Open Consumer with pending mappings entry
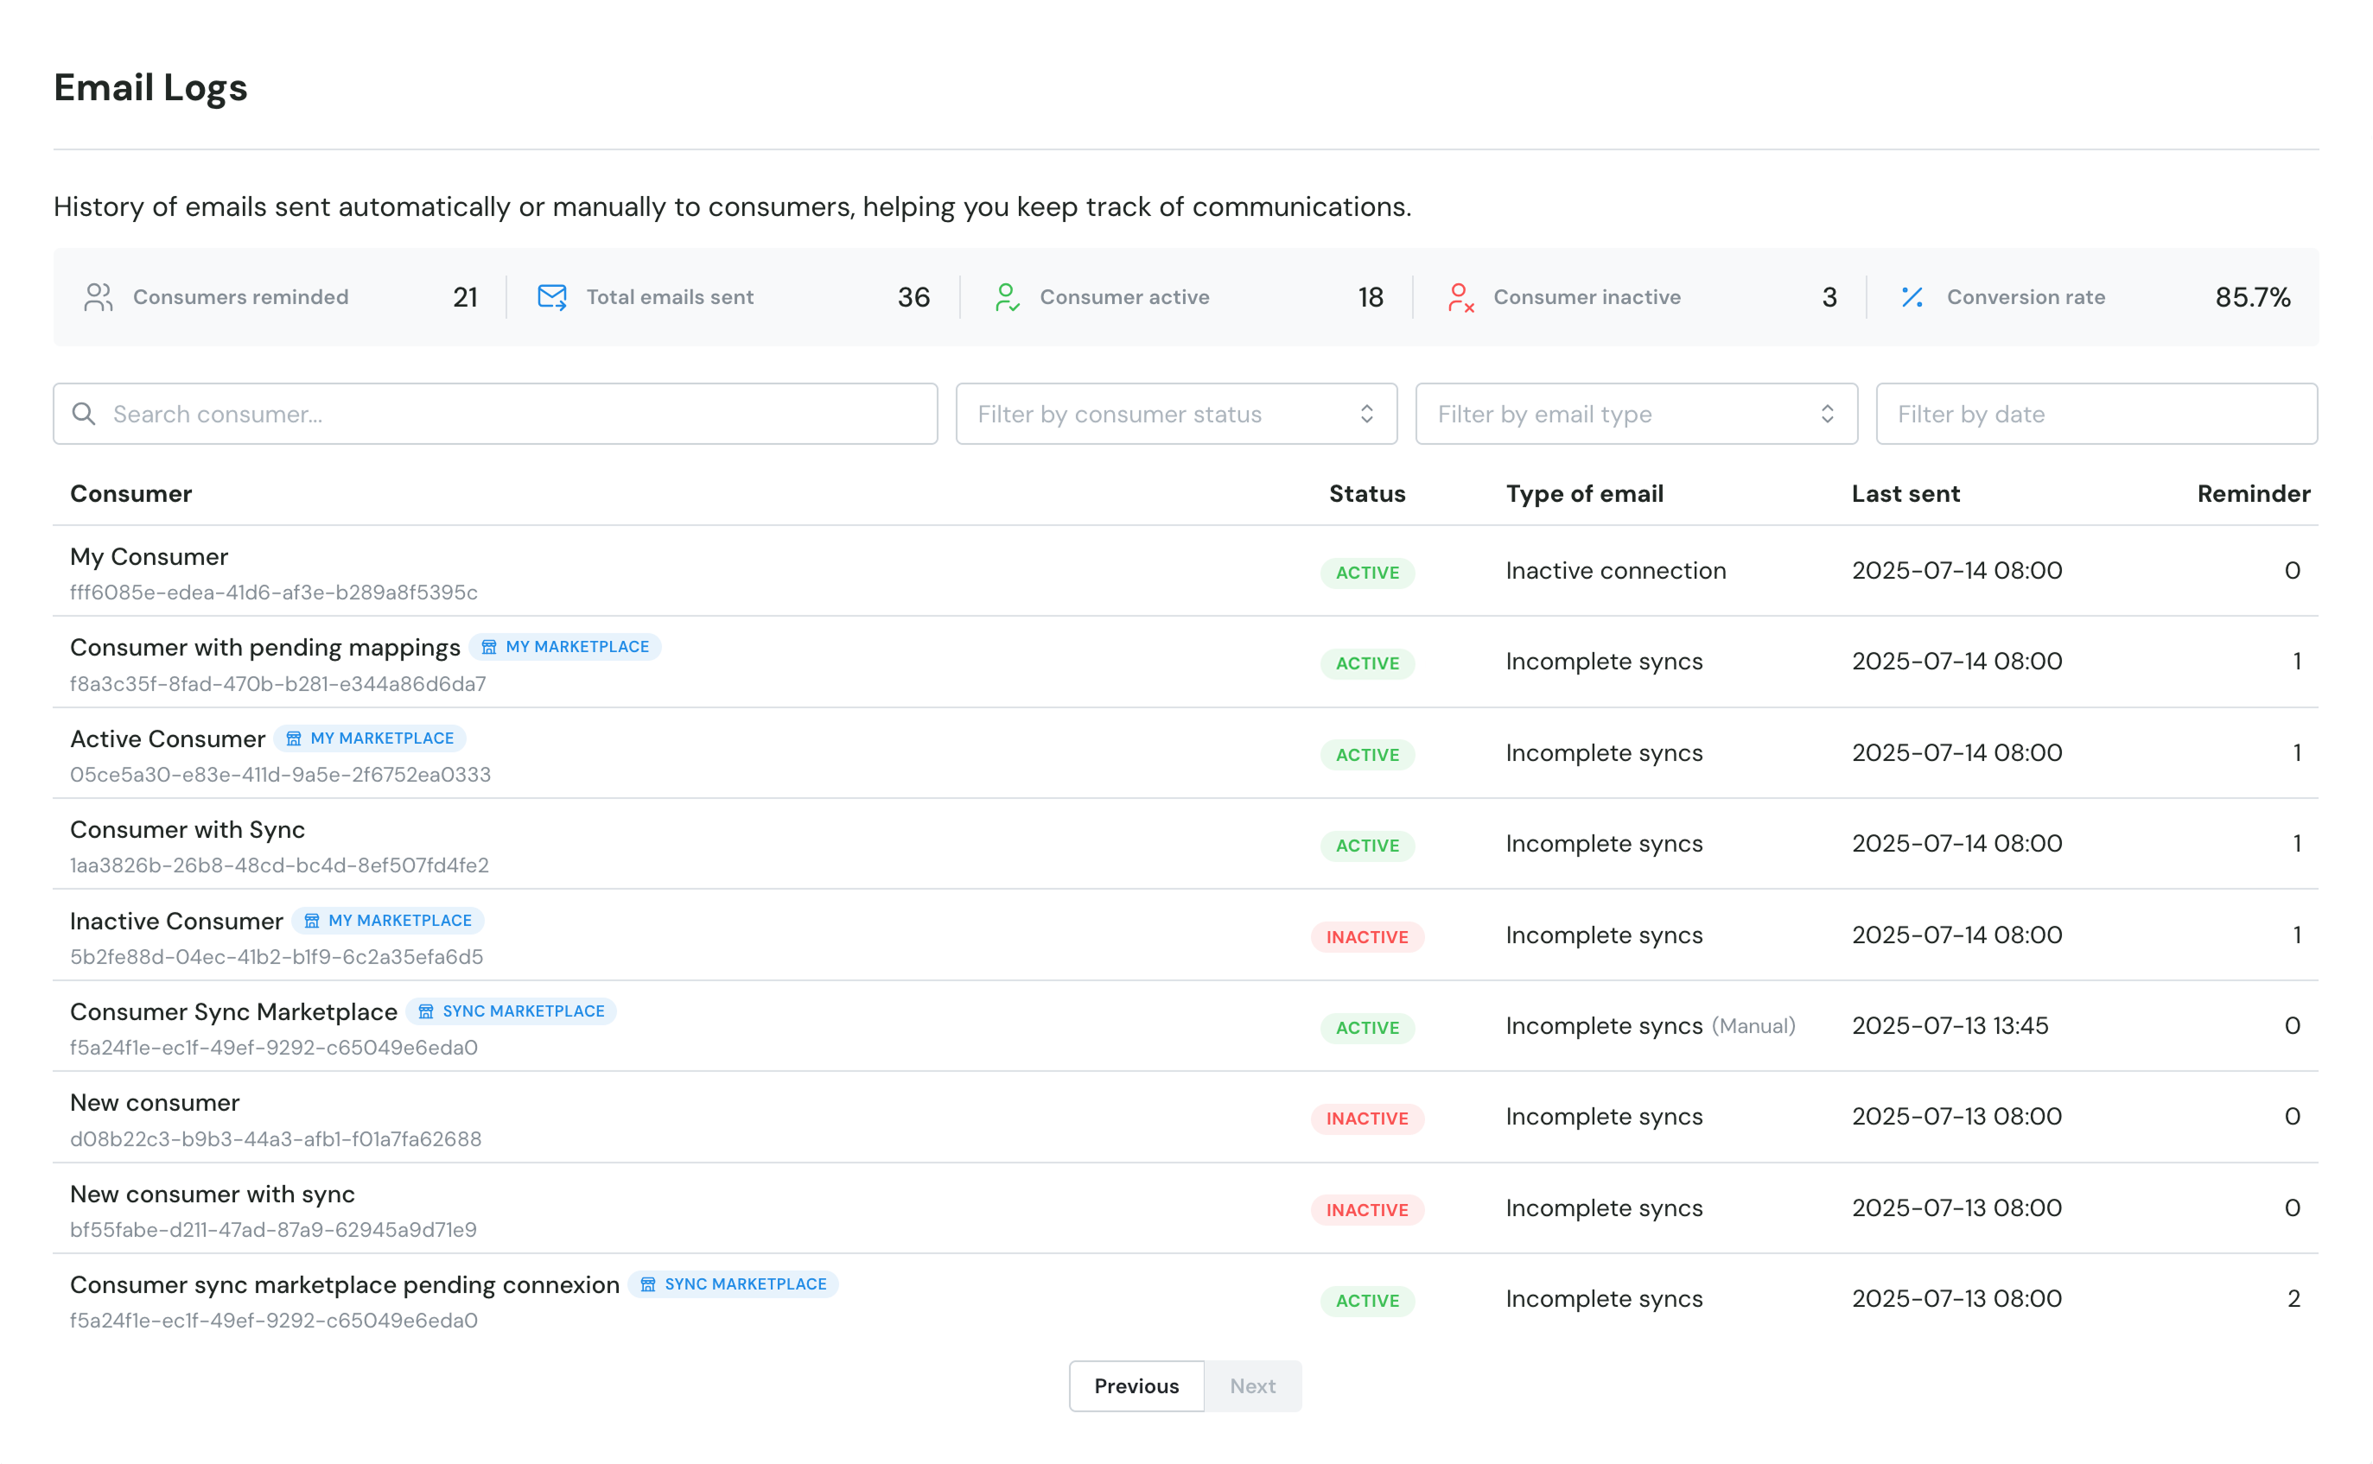Screen dimensions: 2373x1464 [264, 648]
